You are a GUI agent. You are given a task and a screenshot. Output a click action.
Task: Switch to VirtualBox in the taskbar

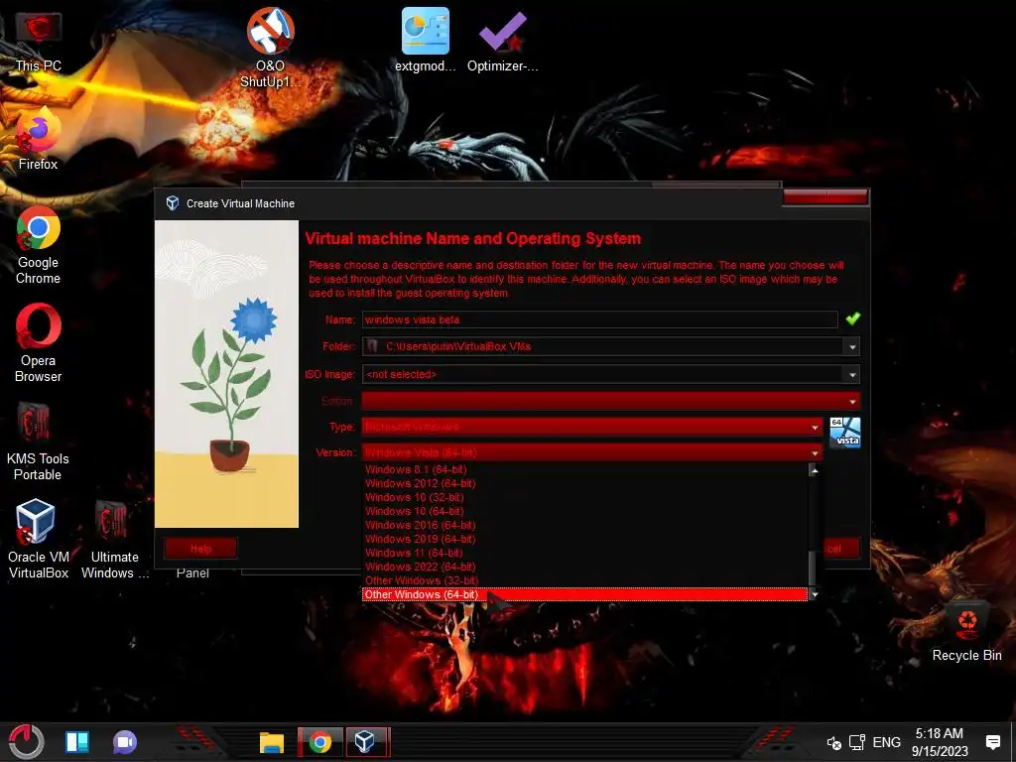(x=365, y=742)
